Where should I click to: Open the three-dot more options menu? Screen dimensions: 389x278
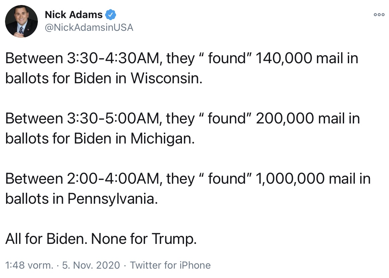click(379, 15)
